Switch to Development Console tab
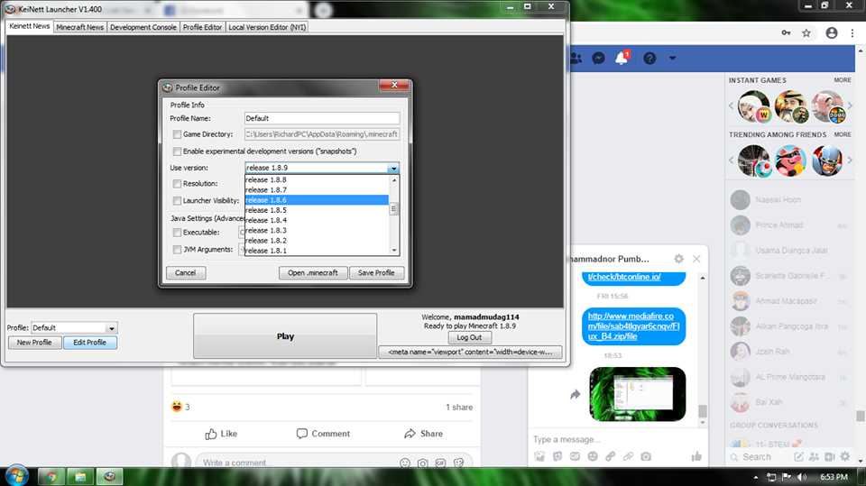Viewport: 866px width, 486px height. pos(143,27)
